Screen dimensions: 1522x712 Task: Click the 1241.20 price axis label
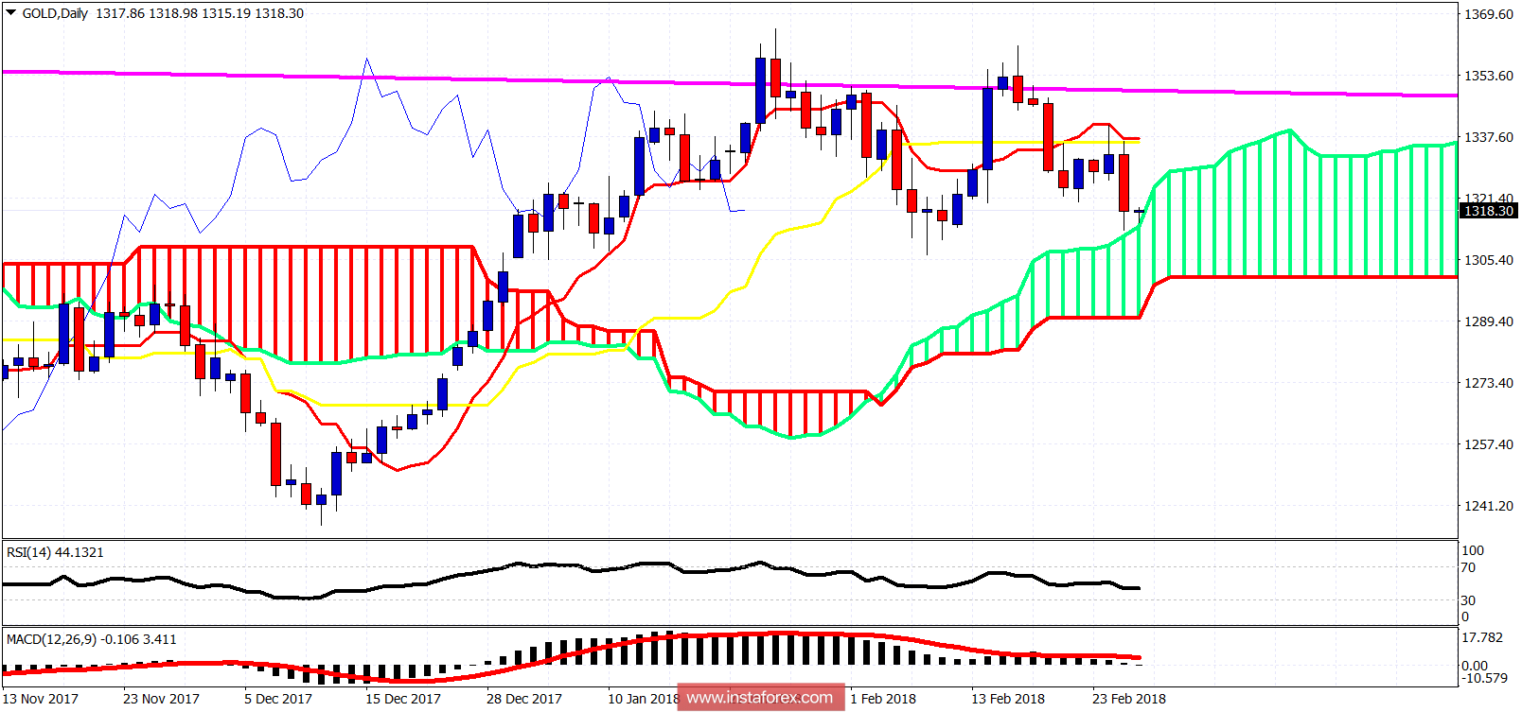tap(1488, 506)
